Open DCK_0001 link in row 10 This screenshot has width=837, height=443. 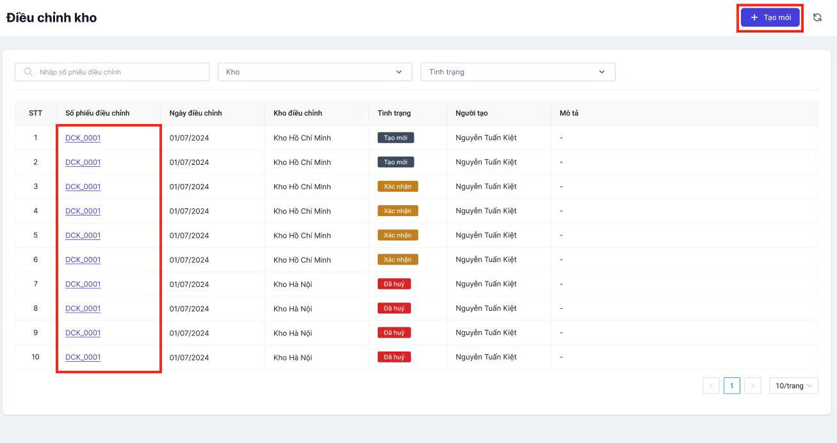click(x=83, y=357)
